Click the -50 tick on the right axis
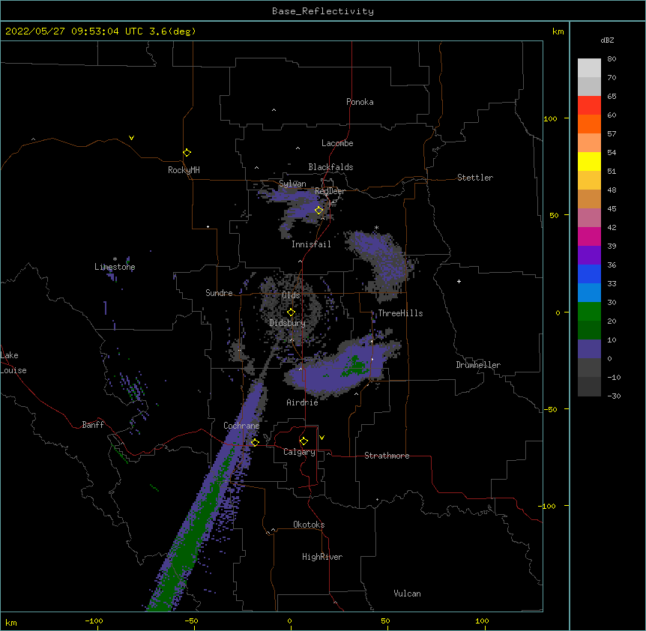This screenshot has height=631, width=646. tap(550, 409)
